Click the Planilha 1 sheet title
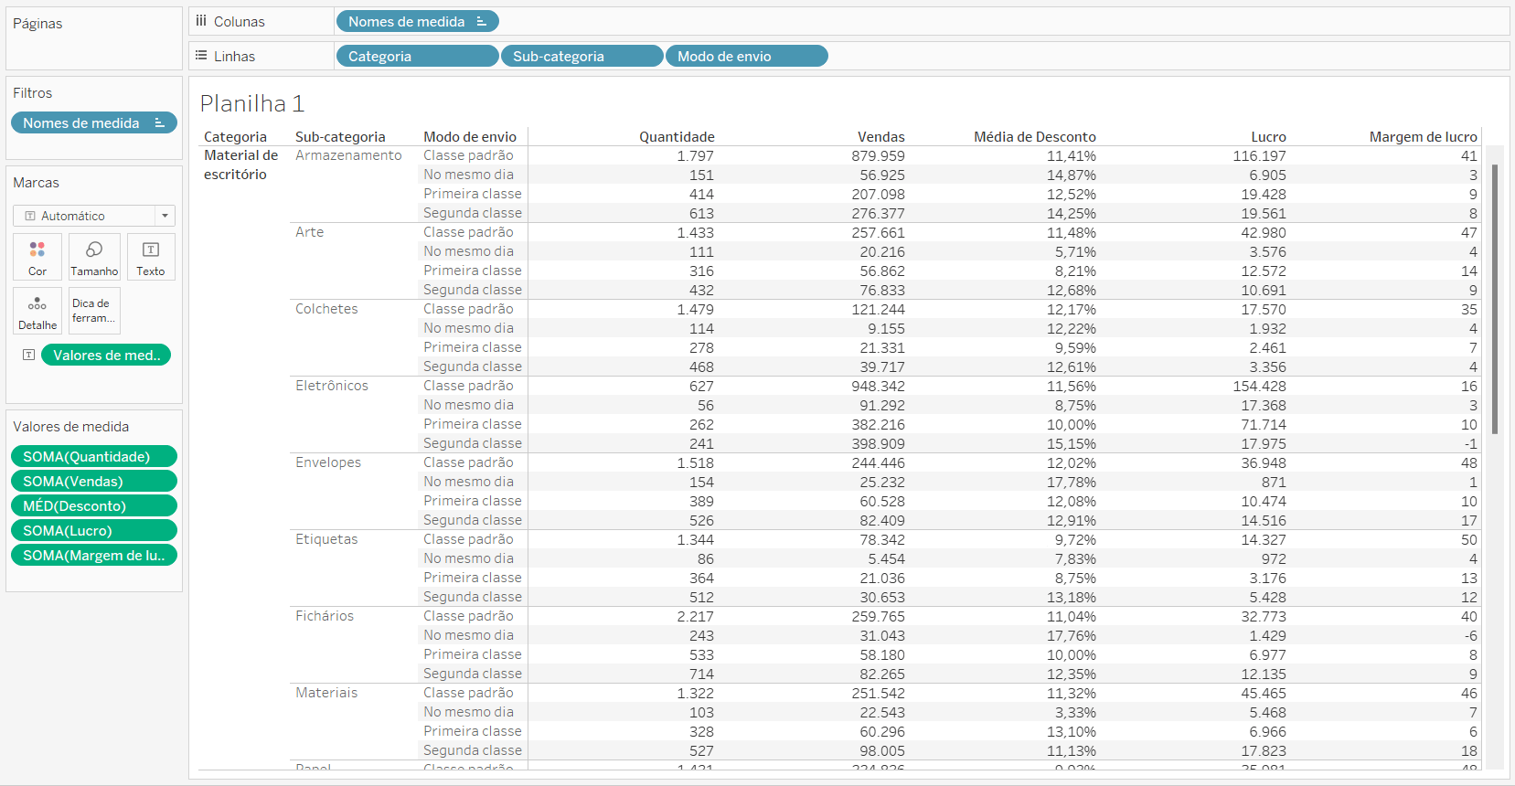Viewport: 1515px width, 786px height. pyautogui.click(x=251, y=103)
